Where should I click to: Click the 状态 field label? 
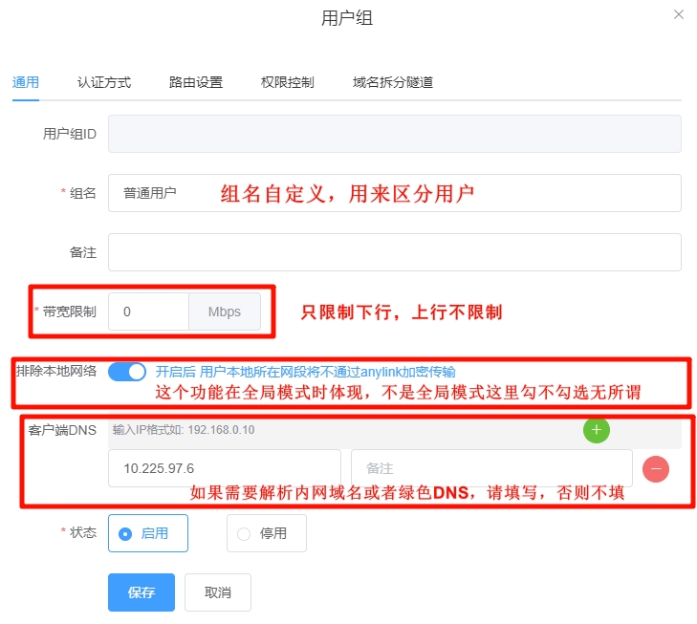[83, 532]
